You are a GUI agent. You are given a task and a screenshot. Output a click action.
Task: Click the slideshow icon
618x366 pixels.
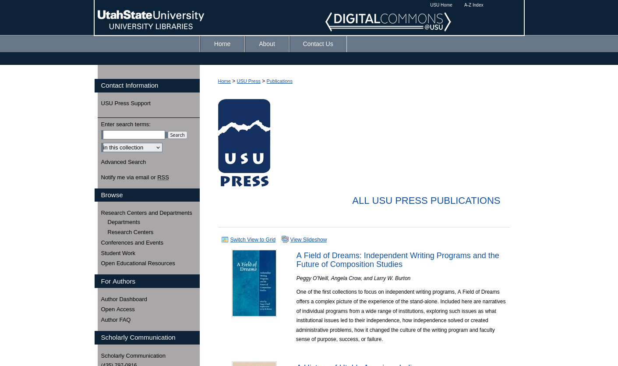[x=285, y=239]
